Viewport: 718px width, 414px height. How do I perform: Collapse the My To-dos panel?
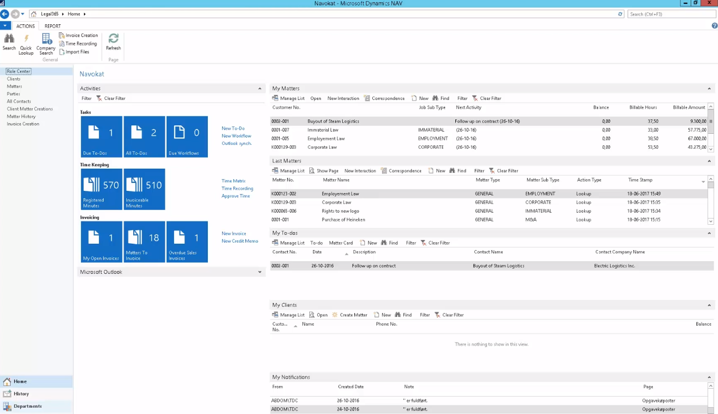(709, 233)
